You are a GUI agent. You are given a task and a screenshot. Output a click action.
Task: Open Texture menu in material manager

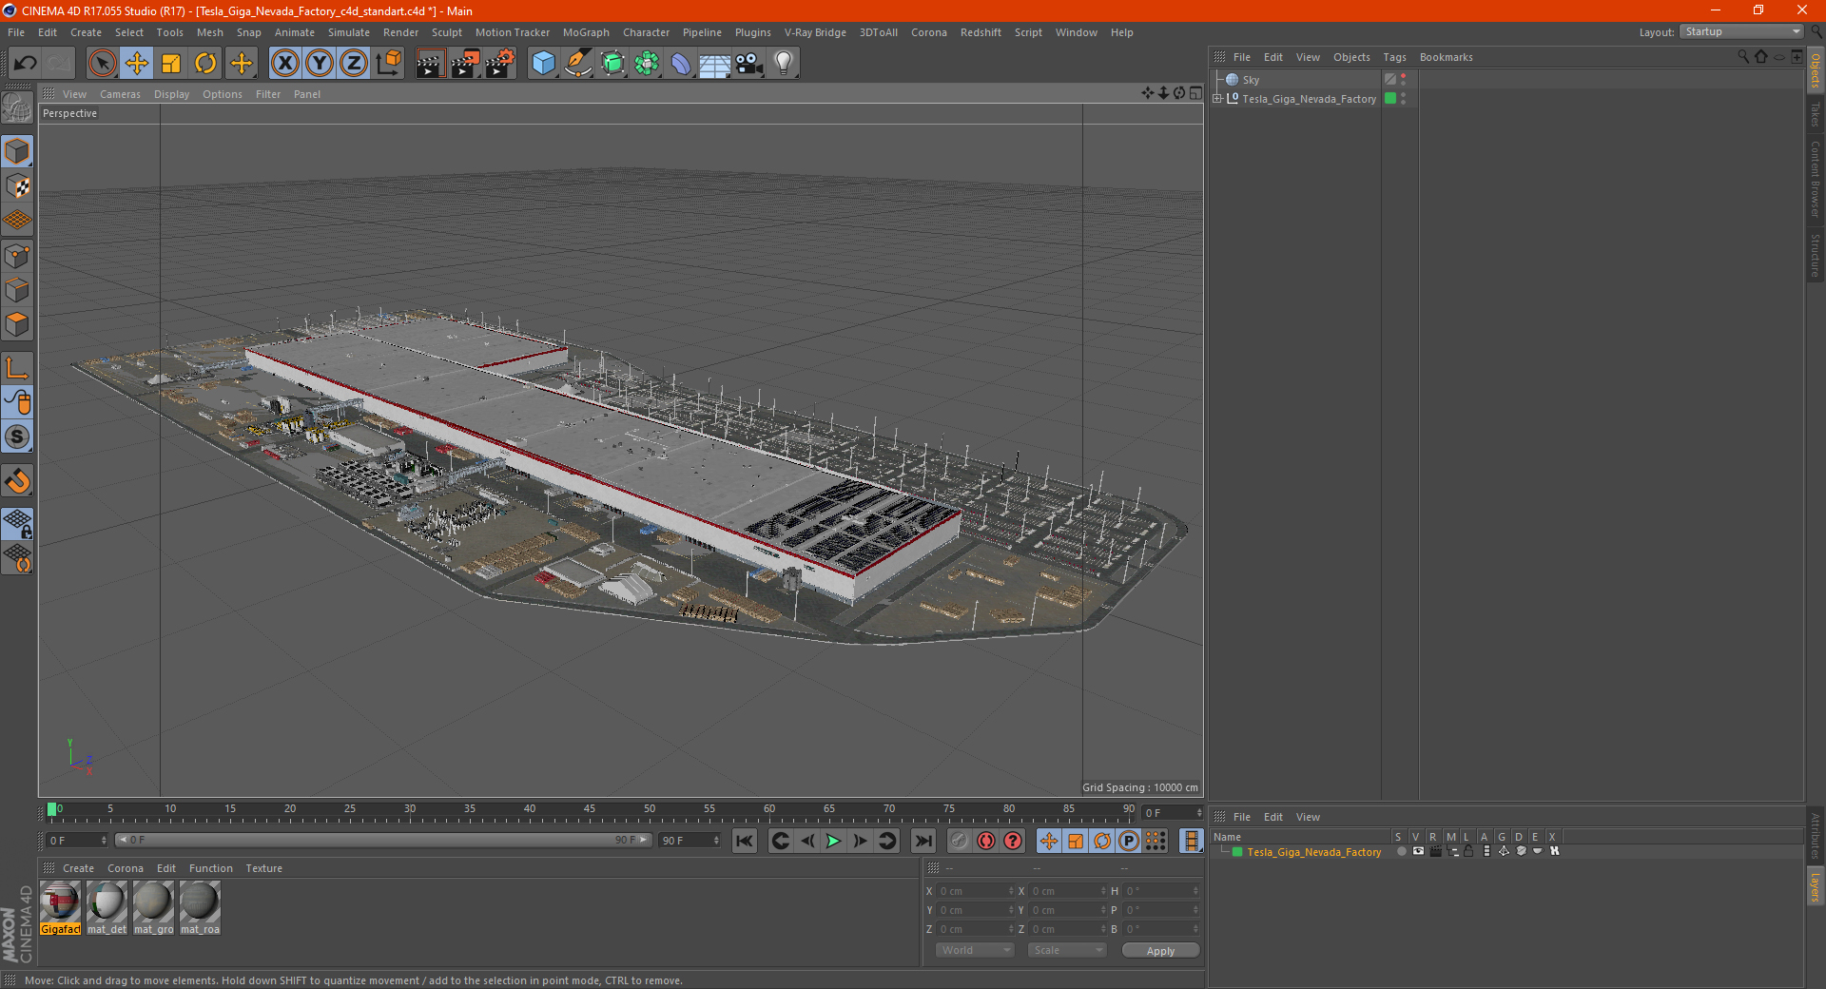263,868
